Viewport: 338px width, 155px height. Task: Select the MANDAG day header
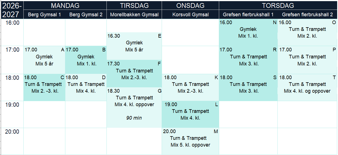(x=65, y=6)
